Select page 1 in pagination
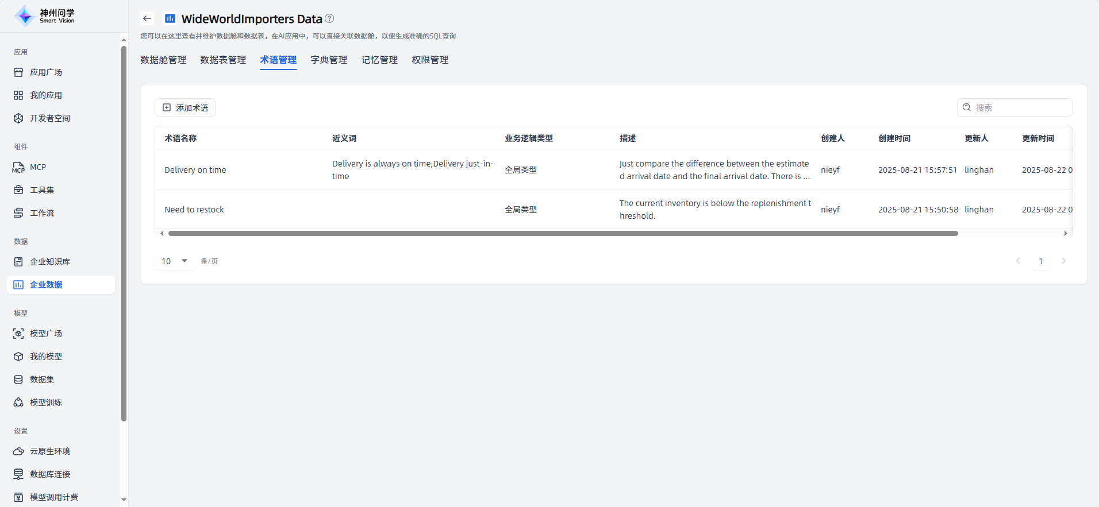Screen dimensions: 1099x507 tap(1040, 261)
